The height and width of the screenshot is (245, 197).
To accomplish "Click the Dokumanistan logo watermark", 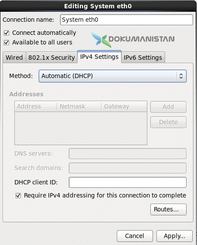I will [x=133, y=39].
